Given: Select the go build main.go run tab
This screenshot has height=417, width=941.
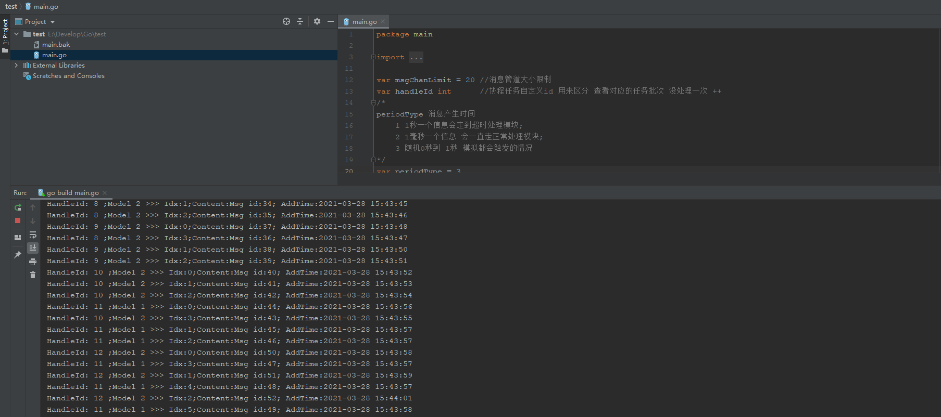Looking at the screenshot, I should coord(72,192).
